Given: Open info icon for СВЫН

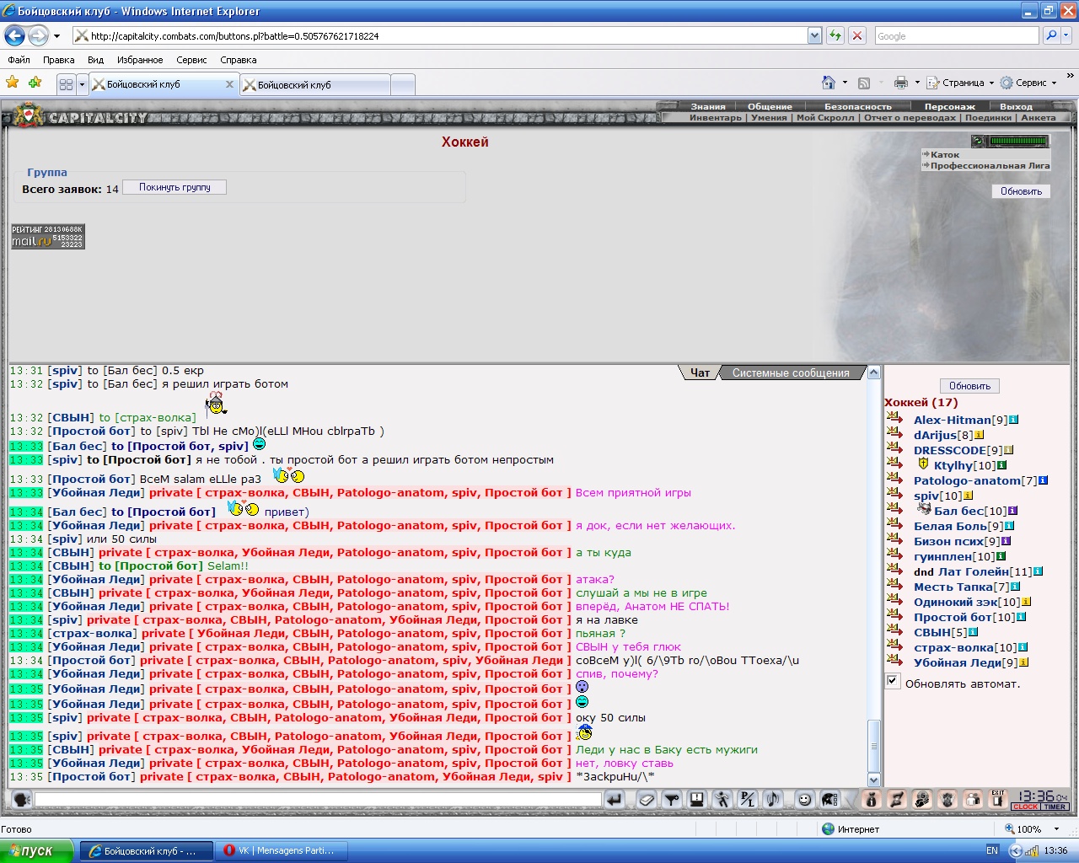Looking at the screenshot, I should pyautogui.click(x=974, y=632).
